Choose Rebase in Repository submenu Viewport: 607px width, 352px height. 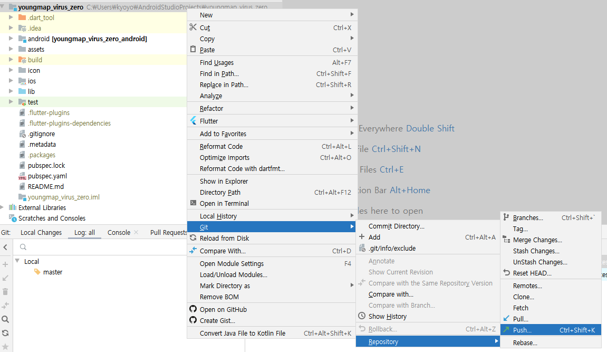(551, 343)
